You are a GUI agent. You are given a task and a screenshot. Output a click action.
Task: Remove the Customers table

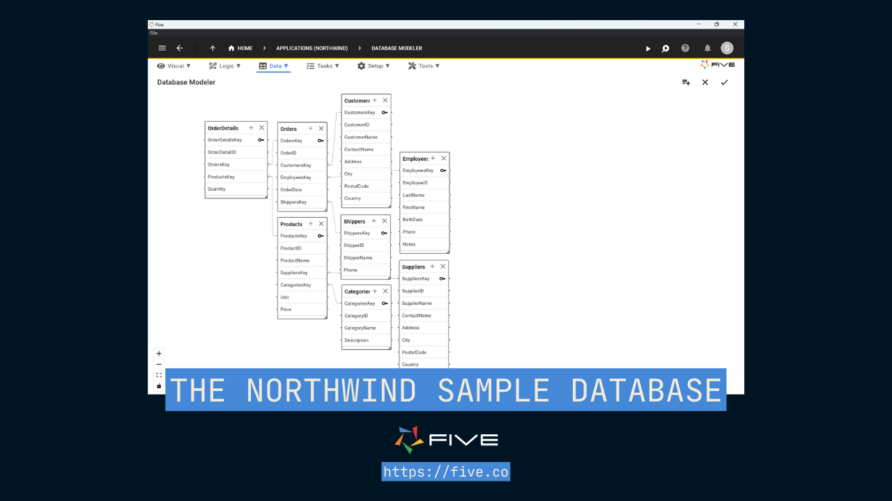(385, 100)
